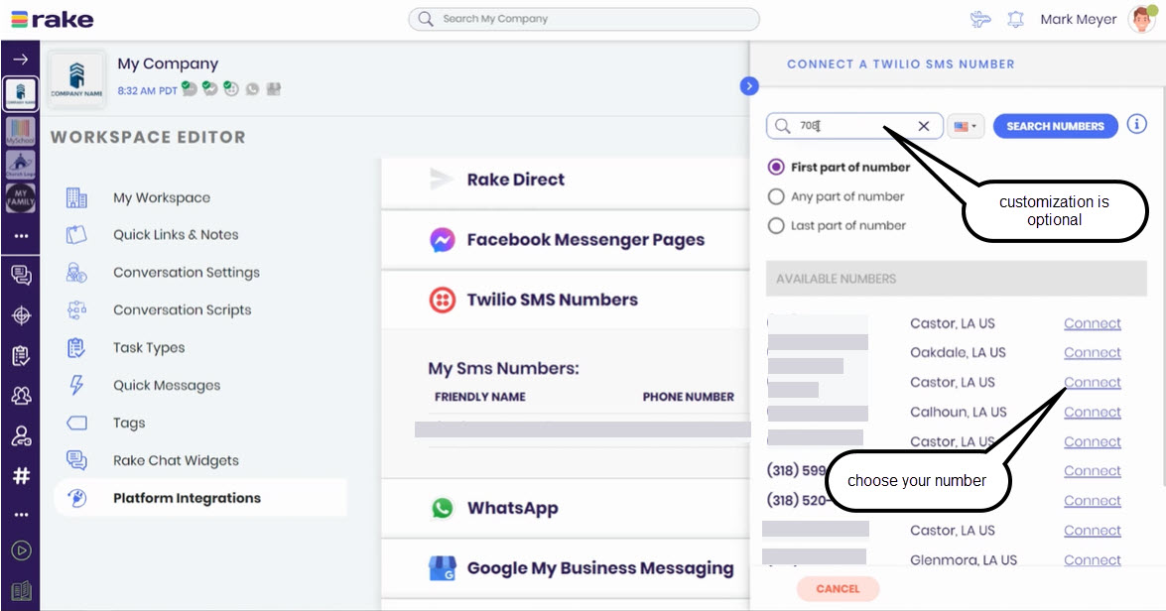Open the tasks clipboard icon in sidebar
The width and height of the screenshot is (1166, 611).
pos(21,356)
